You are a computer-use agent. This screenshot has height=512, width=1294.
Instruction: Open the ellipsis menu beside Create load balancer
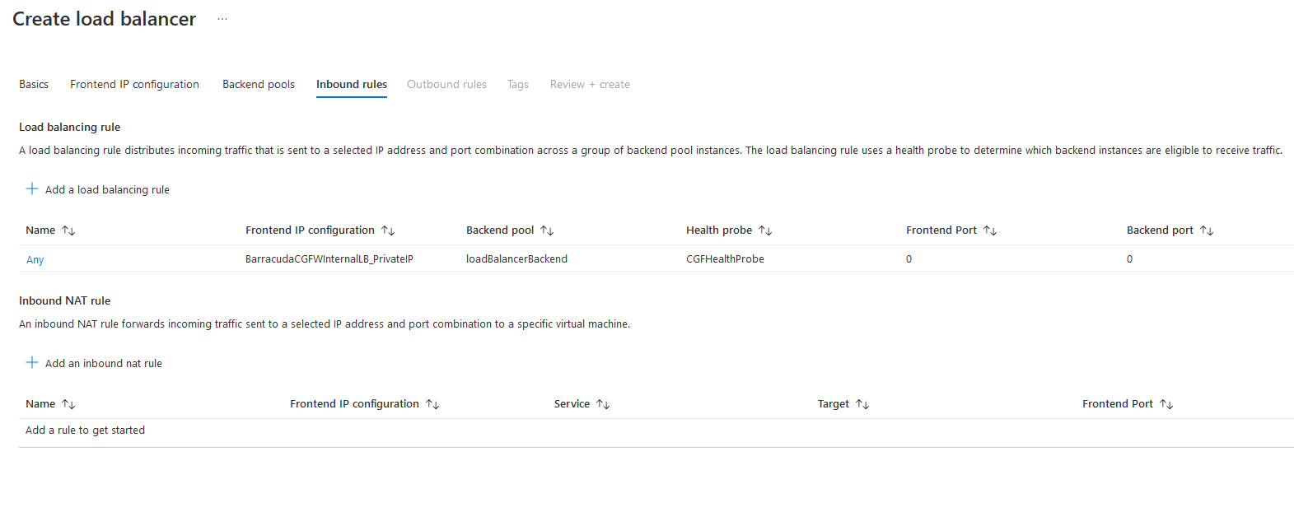coord(222,19)
